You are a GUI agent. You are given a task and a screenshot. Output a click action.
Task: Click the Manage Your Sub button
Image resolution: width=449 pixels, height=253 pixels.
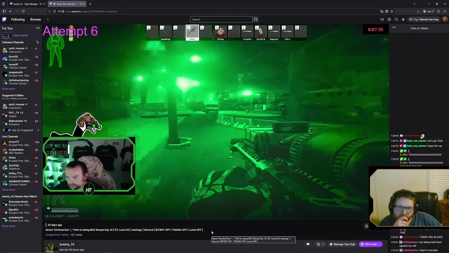pyautogui.click(x=342, y=244)
